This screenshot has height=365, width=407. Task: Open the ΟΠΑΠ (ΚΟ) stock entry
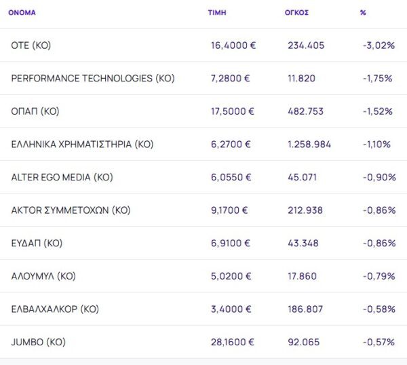pos(35,111)
